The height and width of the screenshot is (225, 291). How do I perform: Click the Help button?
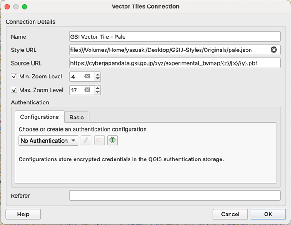click(x=23, y=214)
